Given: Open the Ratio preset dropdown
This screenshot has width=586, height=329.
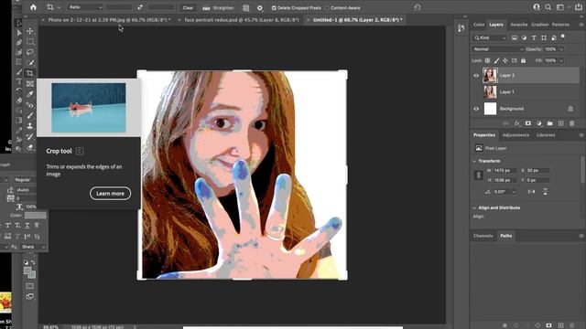Looking at the screenshot, I should click(85, 7).
